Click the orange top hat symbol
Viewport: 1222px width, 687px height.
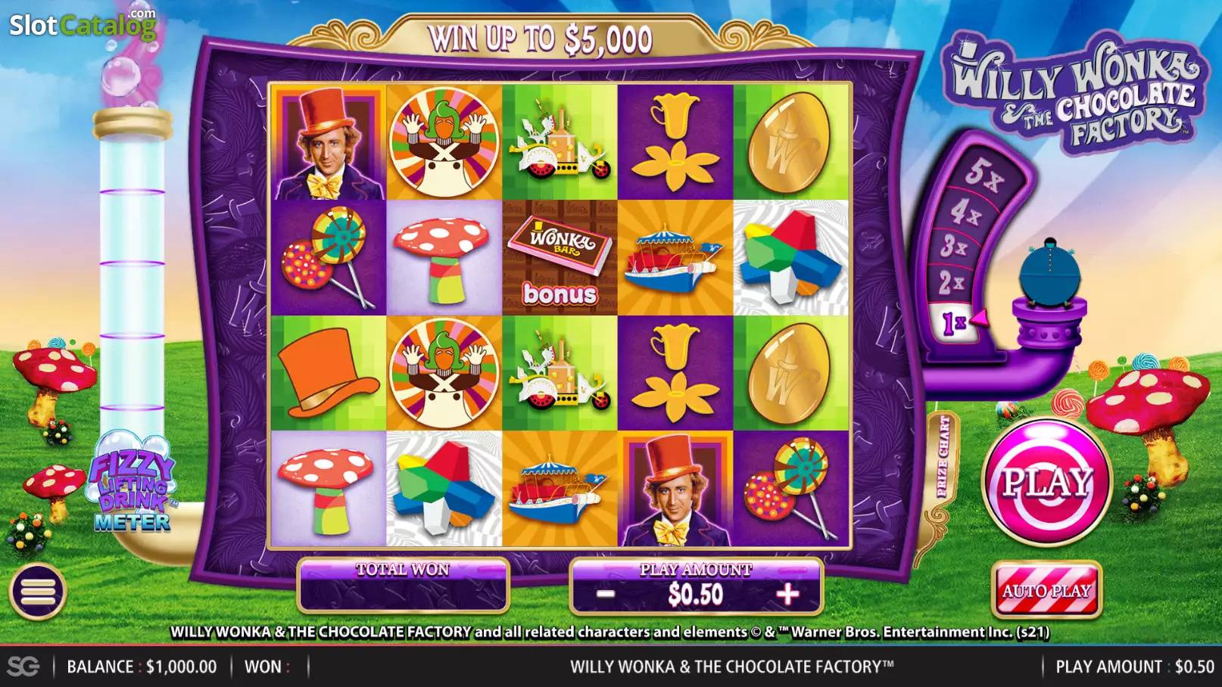pyautogui.click(x=329, y=373)
